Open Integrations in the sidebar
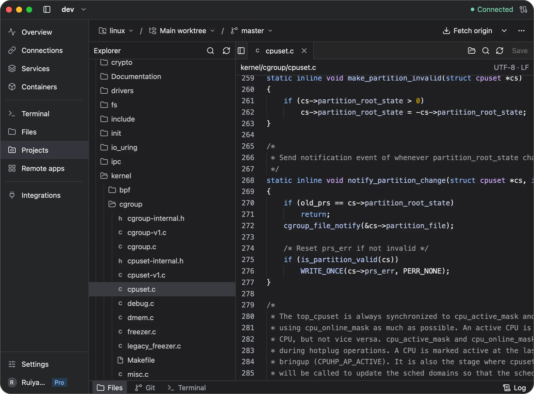This screenshot has height=394, width=534. [x=44, y=195]
